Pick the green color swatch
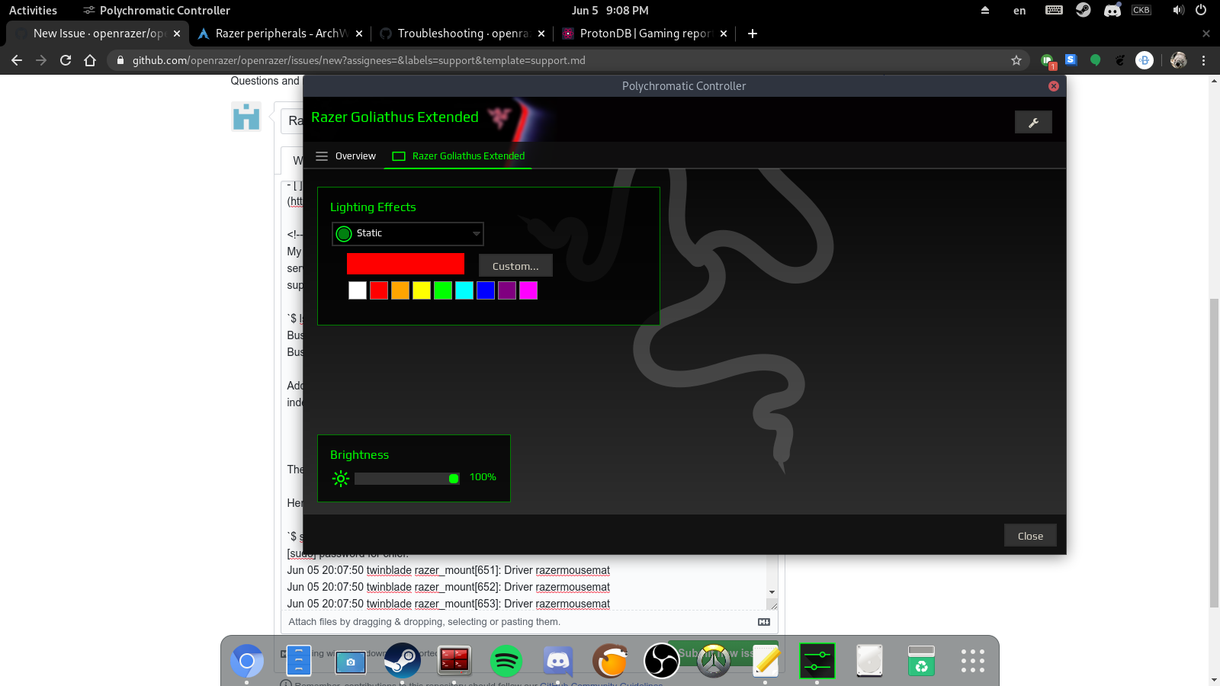The width and height of the screenshot is (1220, 686). point(443,290)
